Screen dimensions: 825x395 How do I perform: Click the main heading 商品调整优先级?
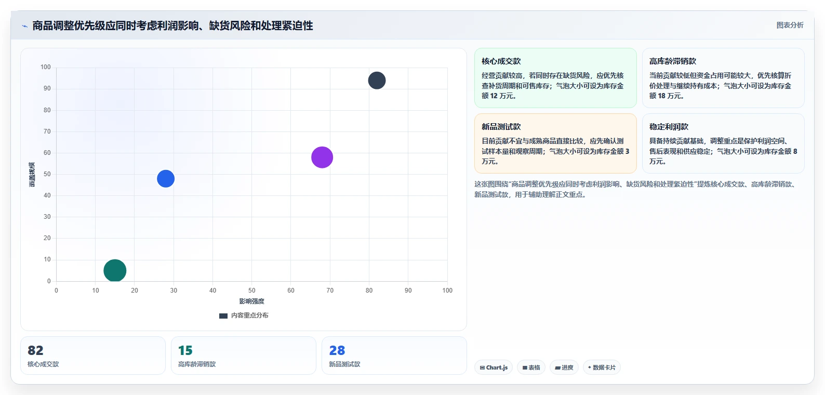pyautogui.click(x=172, y=25)
